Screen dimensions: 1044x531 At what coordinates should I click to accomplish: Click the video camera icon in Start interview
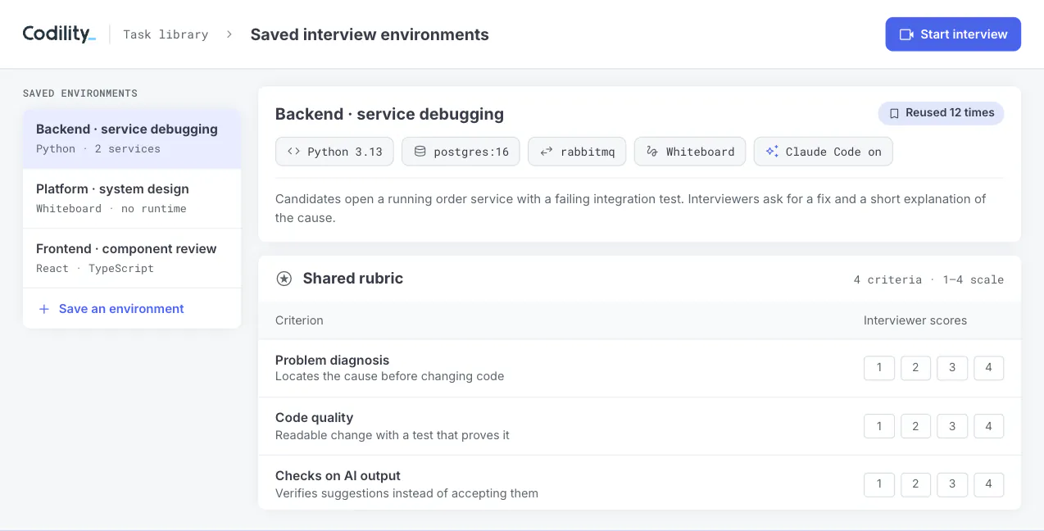tap(906, 34)
